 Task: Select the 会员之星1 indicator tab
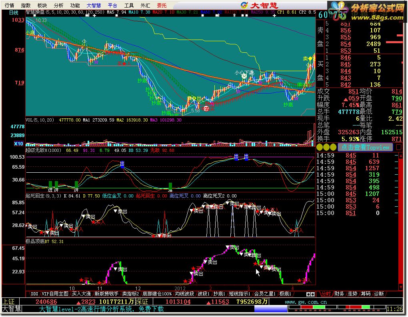tap(265, 294)
